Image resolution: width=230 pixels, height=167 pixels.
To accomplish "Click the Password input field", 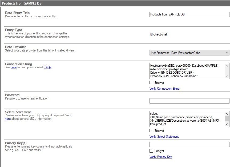I will point(189,101).
